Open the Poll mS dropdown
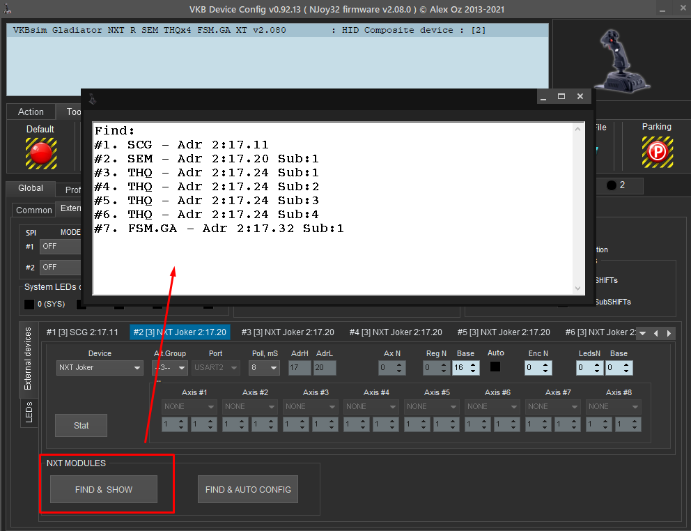The width and height of the screenshot is (691, 531). 264,367
